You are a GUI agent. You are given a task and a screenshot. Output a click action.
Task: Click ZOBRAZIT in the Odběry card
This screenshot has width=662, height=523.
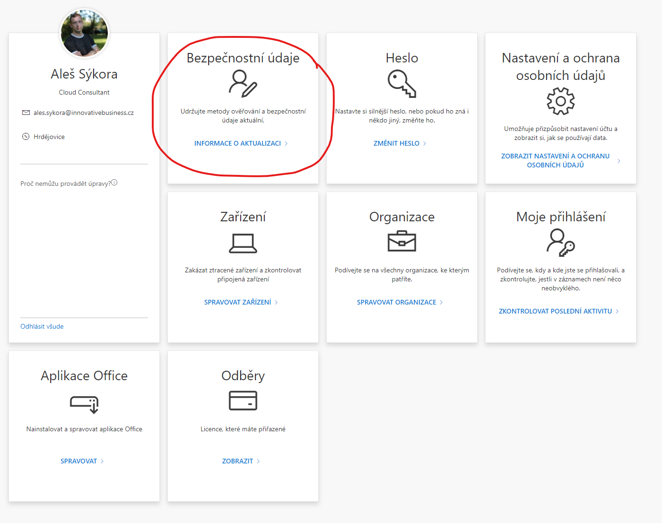237,461
